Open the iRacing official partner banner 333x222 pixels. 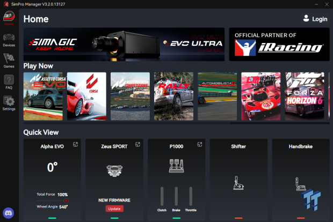click(x=279, y=45)
